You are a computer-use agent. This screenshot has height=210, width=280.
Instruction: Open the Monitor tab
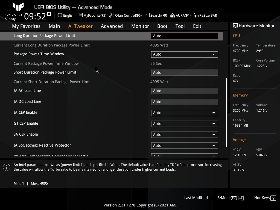pyautogui.click(x=140, y=26)
